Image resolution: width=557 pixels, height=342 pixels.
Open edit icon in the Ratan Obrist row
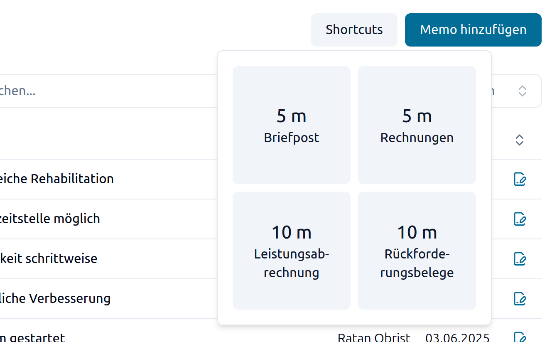click(520, 337)
